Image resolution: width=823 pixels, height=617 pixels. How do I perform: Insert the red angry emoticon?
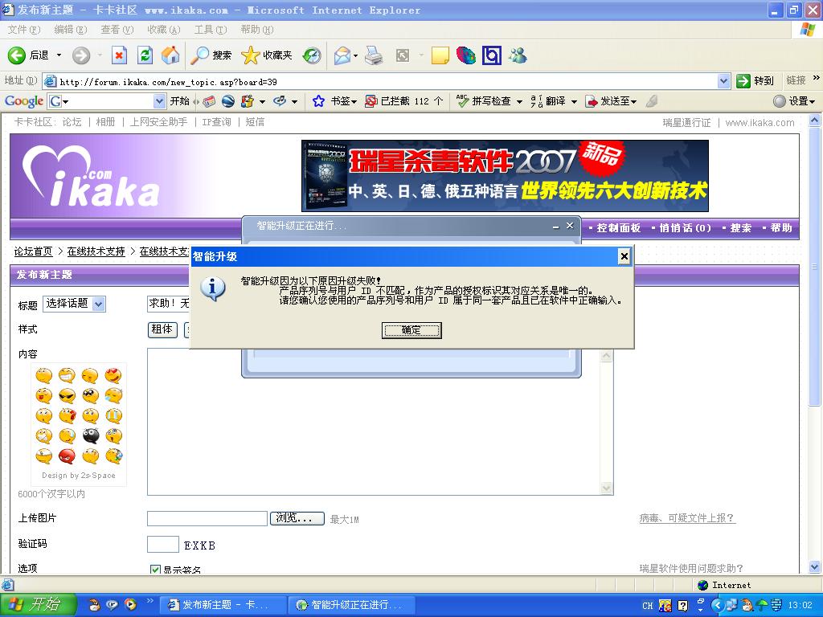tap(67, 456)
